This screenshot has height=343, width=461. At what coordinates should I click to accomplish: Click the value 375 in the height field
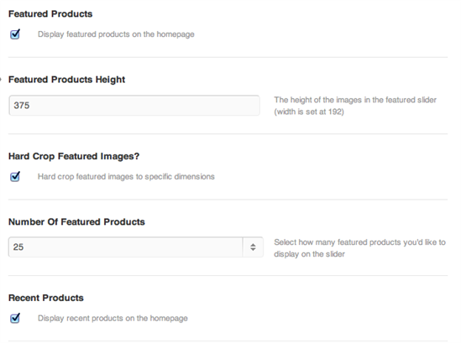(22, 106)
